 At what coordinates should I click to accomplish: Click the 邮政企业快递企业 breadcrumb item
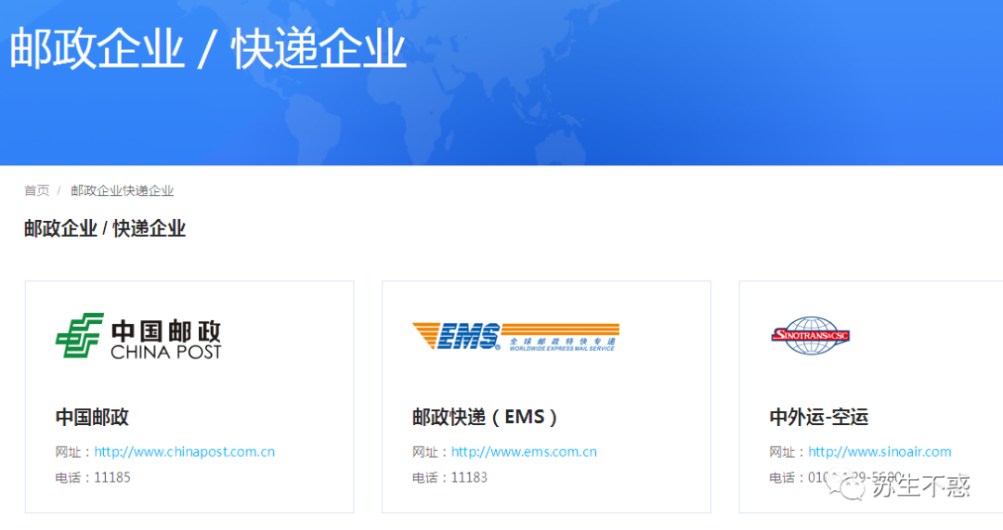pos(123,190)
